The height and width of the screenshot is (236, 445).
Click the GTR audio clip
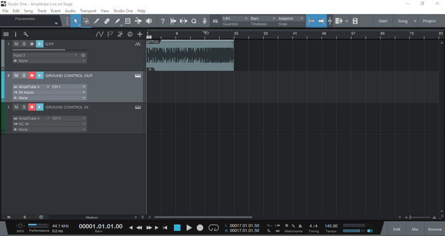[190, 56]
